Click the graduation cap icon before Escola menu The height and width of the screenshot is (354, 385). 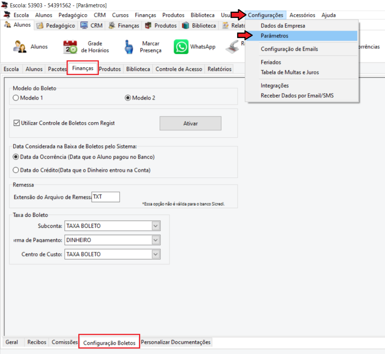[7, 15]
